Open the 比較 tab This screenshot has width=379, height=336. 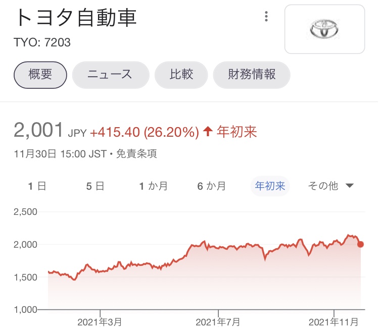[x=181, y=75]
